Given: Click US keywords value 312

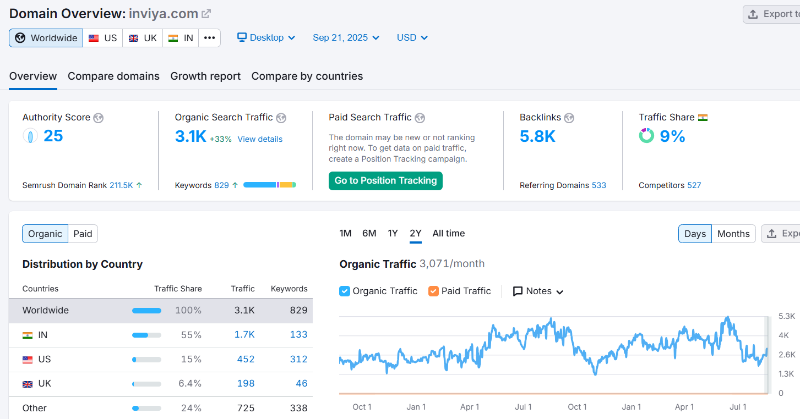Looking at the screenshot, I should [298, 360].
